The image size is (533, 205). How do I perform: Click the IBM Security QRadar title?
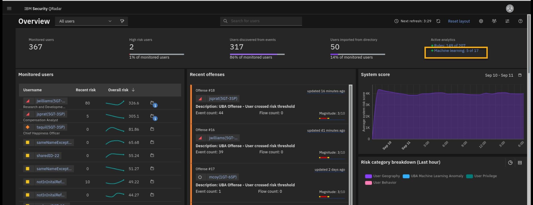point(43,9)
